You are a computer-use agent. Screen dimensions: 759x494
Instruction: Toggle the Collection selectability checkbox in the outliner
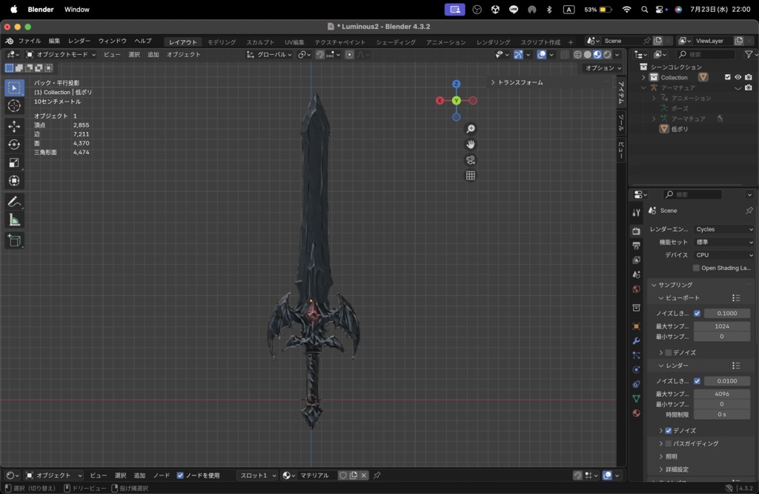click(x=728, y=77)
